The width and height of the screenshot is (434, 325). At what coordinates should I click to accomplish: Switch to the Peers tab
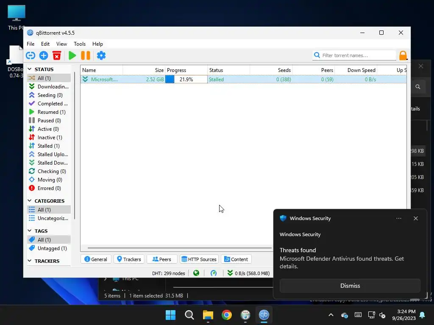(162, 259)
